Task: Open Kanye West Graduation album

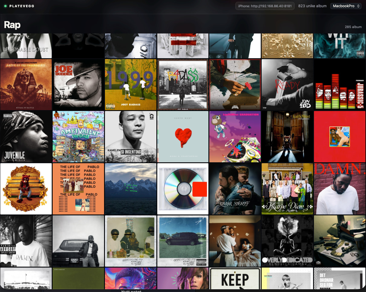Action: [235, 137]
